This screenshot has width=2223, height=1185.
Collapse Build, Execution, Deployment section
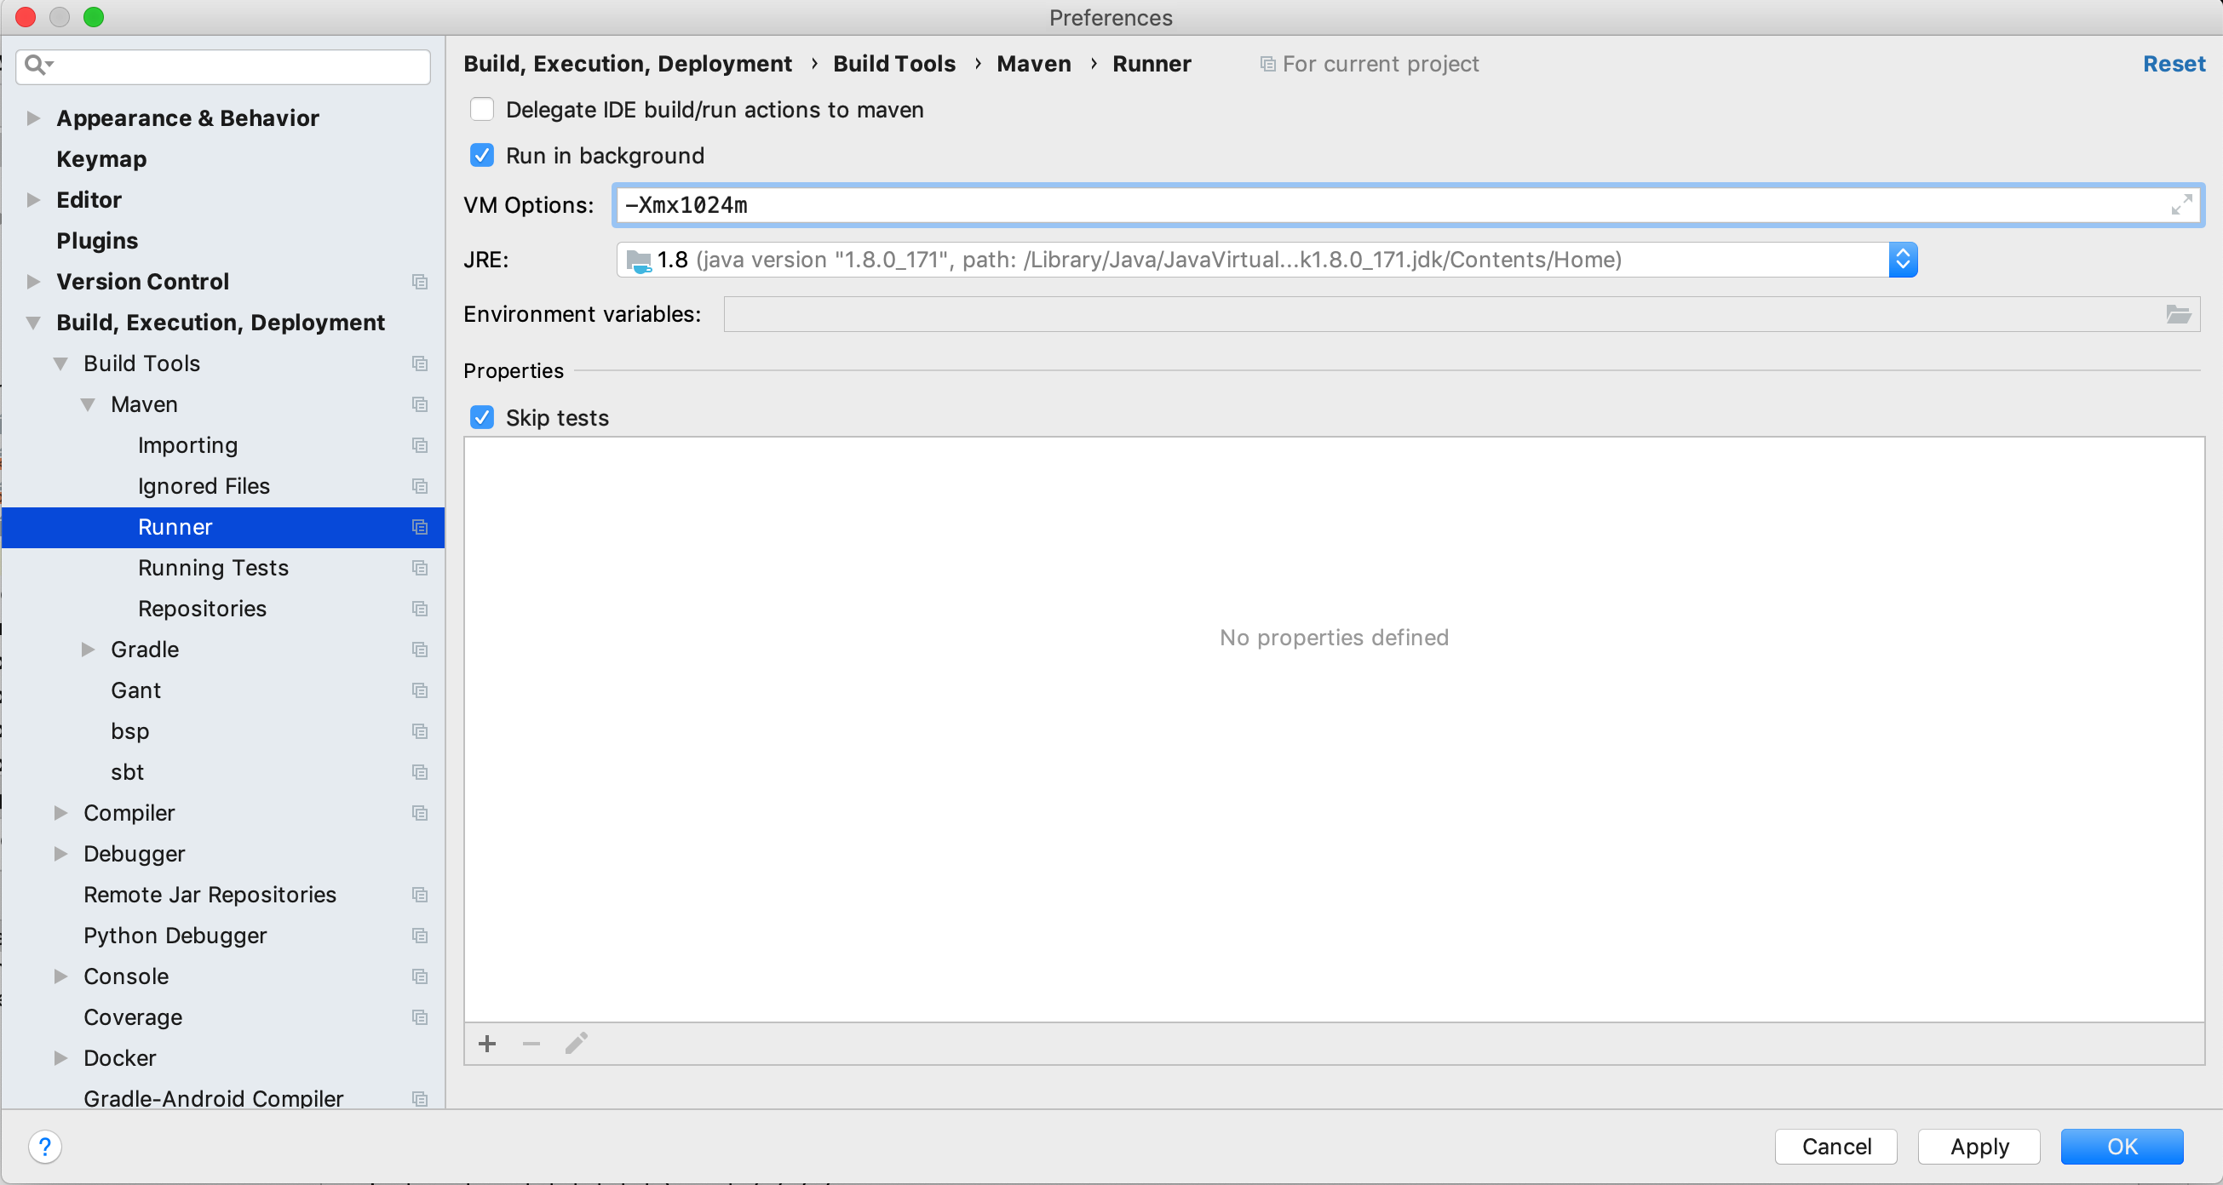pyautogui.click(x=34, y=323)
